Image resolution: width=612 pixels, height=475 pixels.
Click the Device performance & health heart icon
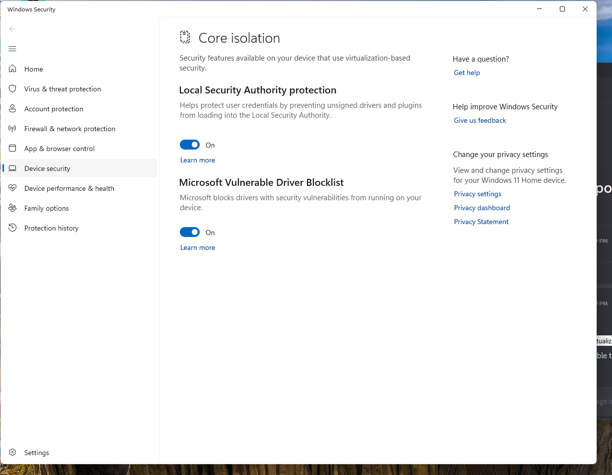click(x=13, y=188)
